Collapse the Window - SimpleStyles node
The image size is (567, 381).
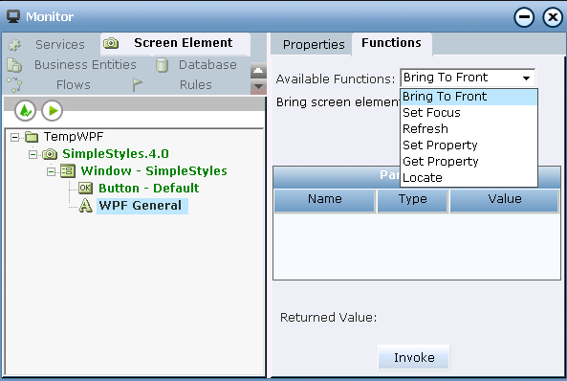pos(52,171)
